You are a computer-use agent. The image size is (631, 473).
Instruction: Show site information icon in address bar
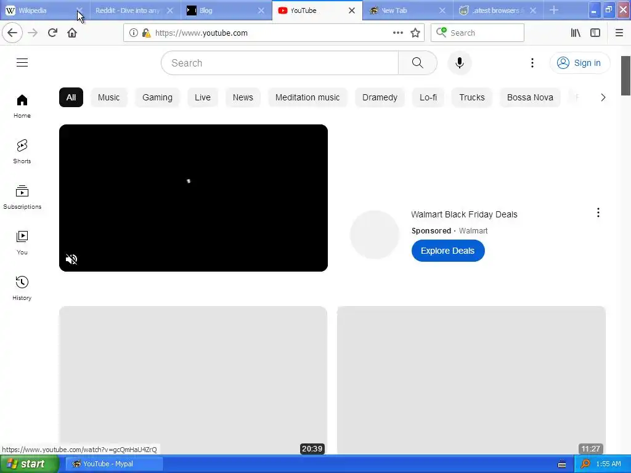coord(134,33)
